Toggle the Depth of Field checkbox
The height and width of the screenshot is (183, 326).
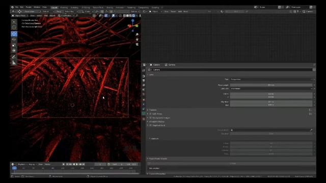click(151, 126)
